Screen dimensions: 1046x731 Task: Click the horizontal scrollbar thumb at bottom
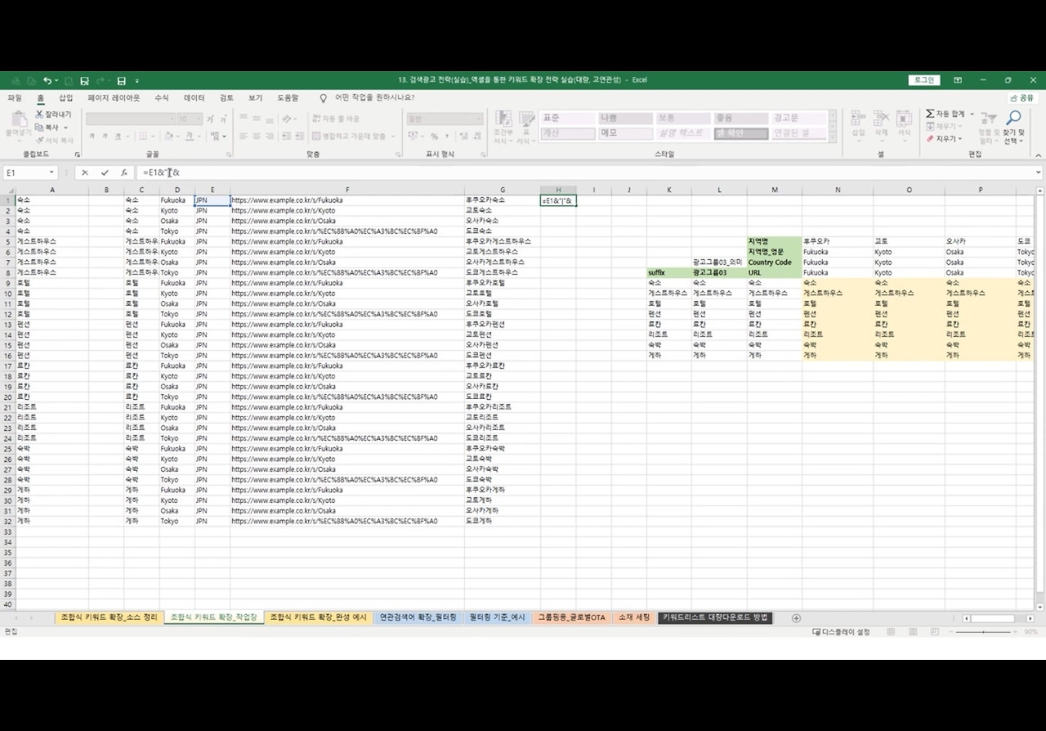(x=992, y=618)
